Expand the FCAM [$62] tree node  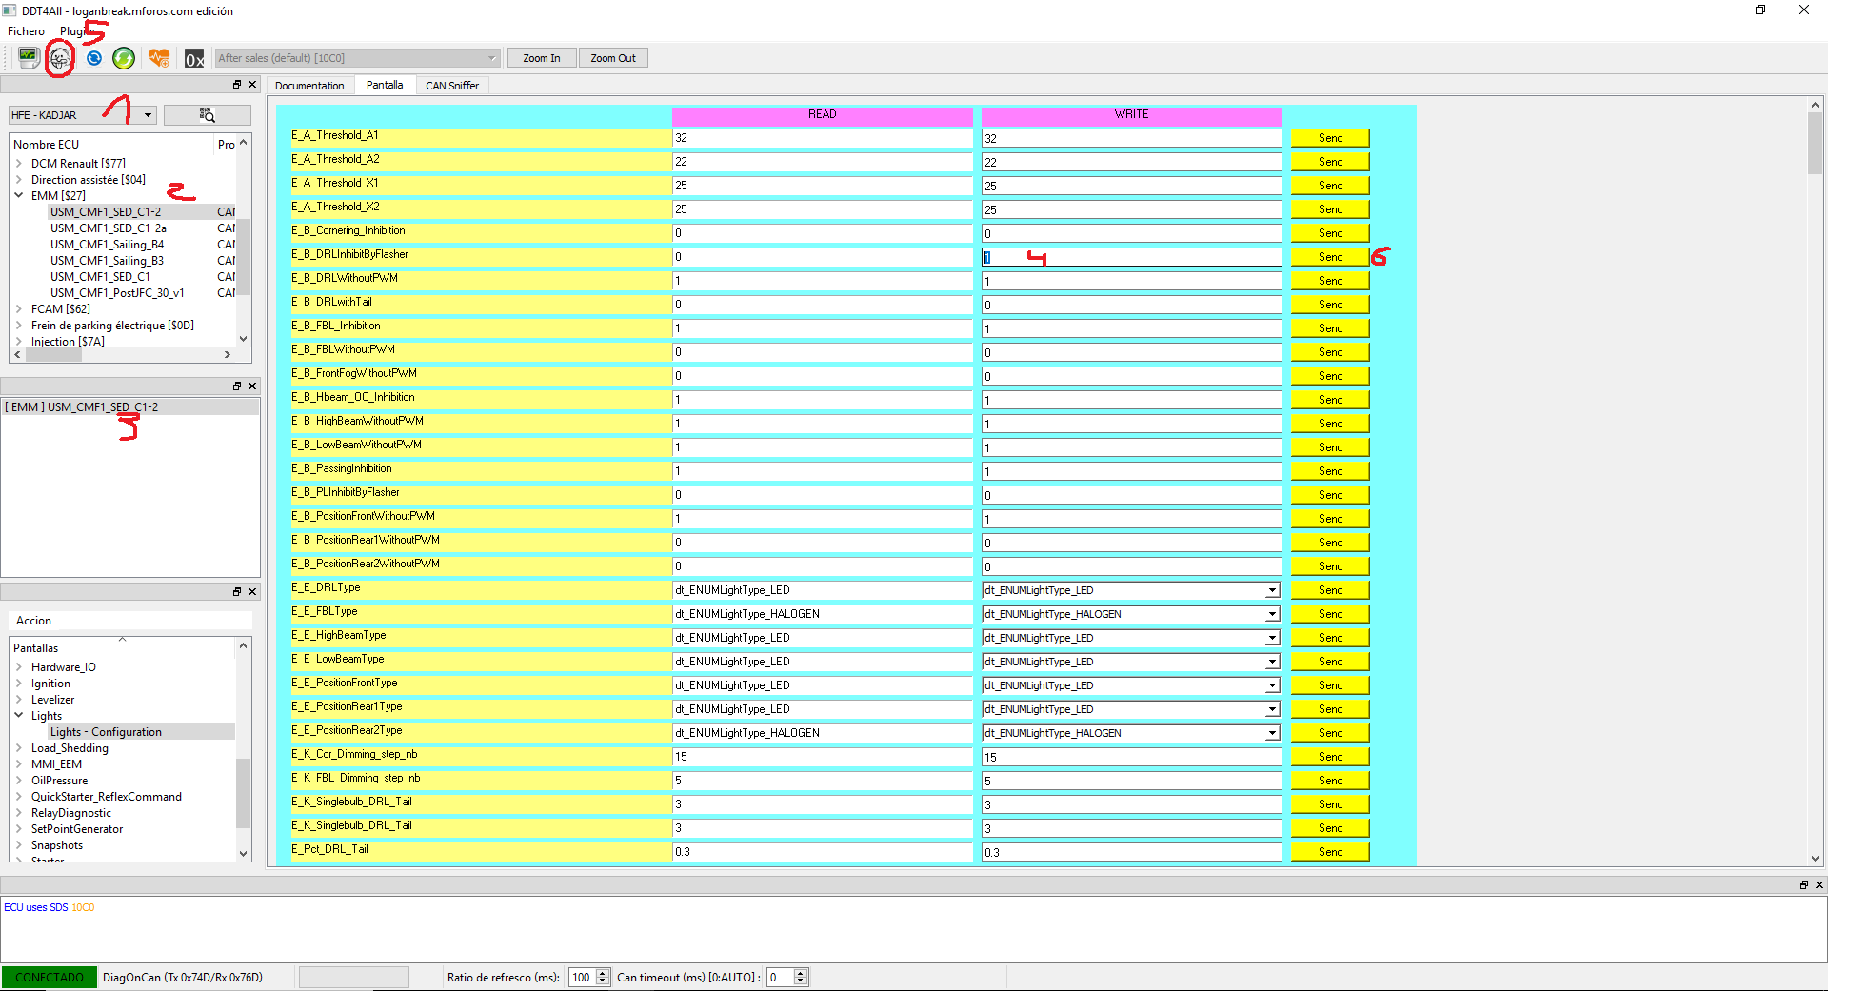[x=19, y=308]
